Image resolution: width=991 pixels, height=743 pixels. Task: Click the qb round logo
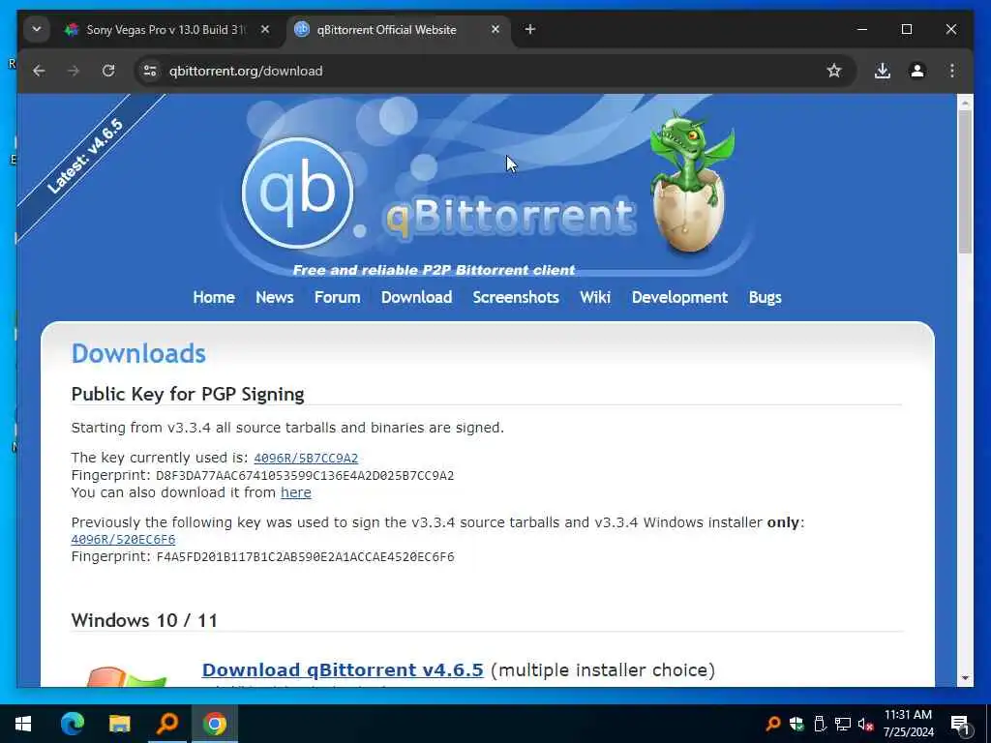(297, 193)
